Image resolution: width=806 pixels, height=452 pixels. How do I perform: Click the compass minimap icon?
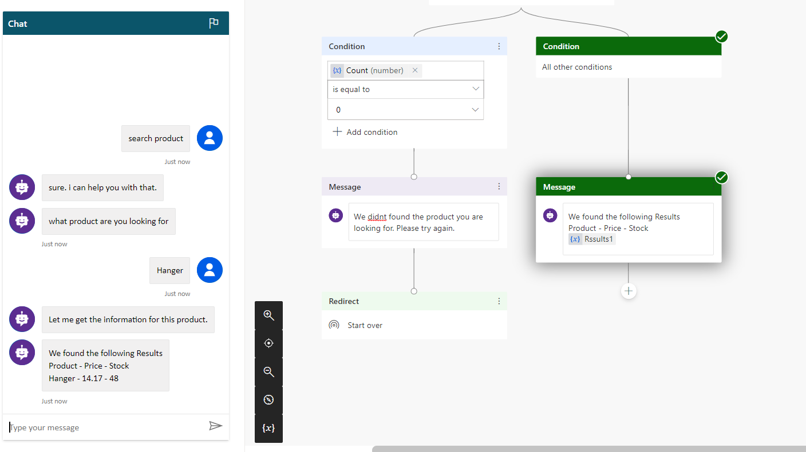tap(268, 400)
